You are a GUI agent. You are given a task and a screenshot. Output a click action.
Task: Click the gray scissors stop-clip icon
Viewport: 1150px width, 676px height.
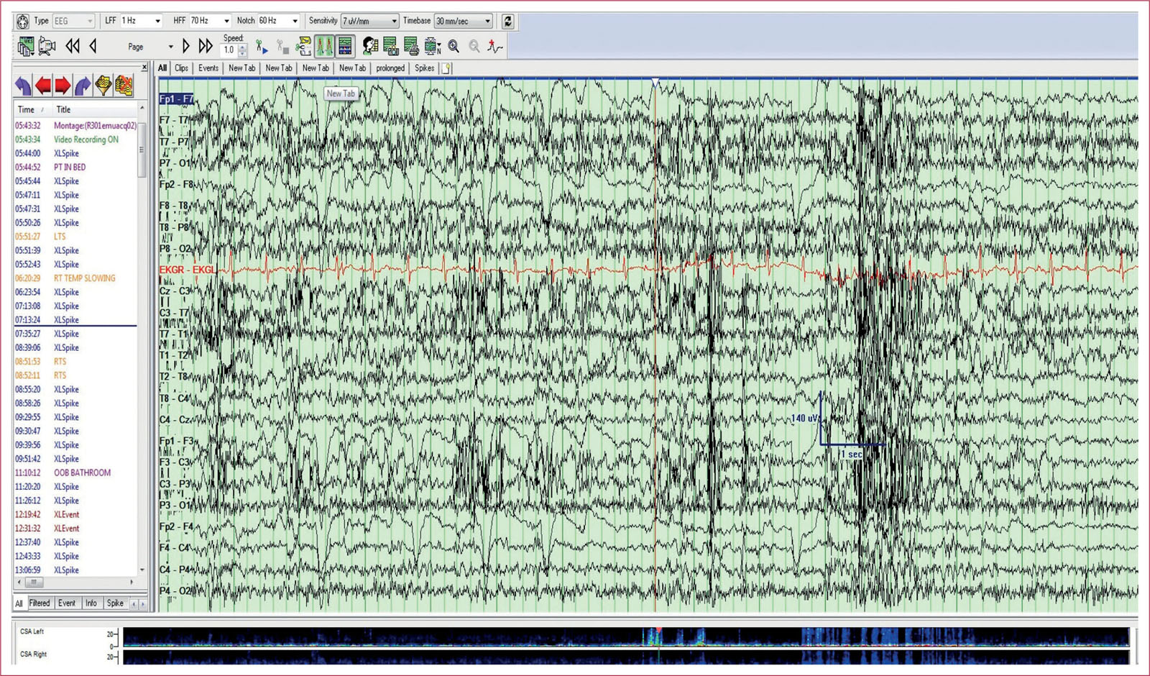tap(282, 47)
